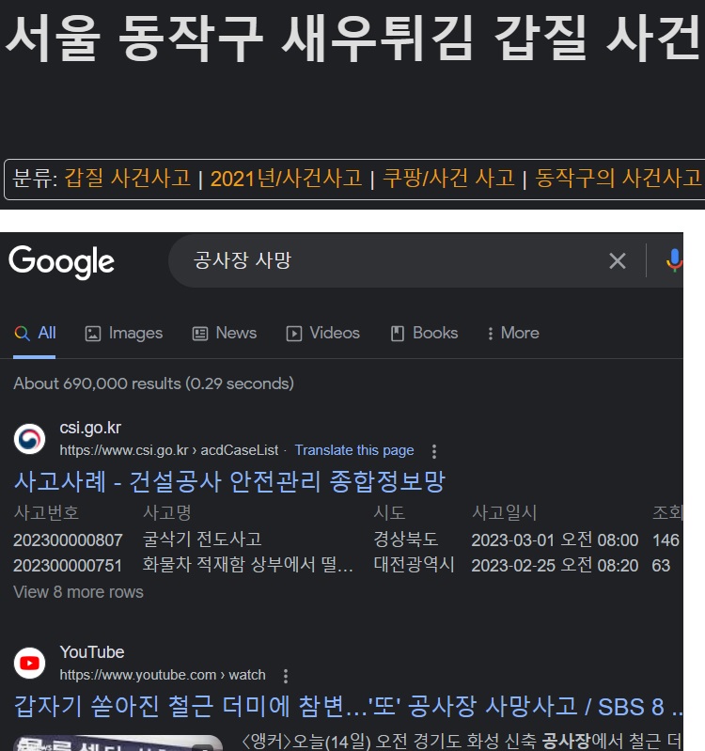705x751 pixels.
Task: Expand the More search filters menu
Action: pyautogui.click(x=512, y=333)
